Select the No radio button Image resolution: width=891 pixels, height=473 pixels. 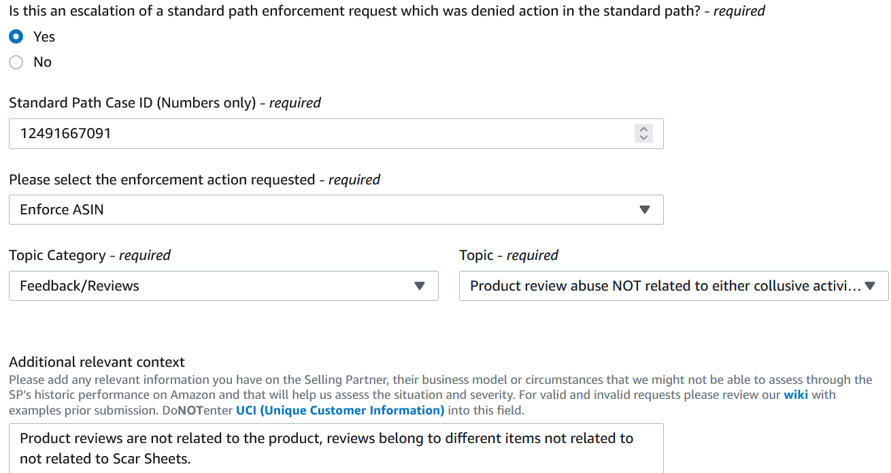point(16,62)
